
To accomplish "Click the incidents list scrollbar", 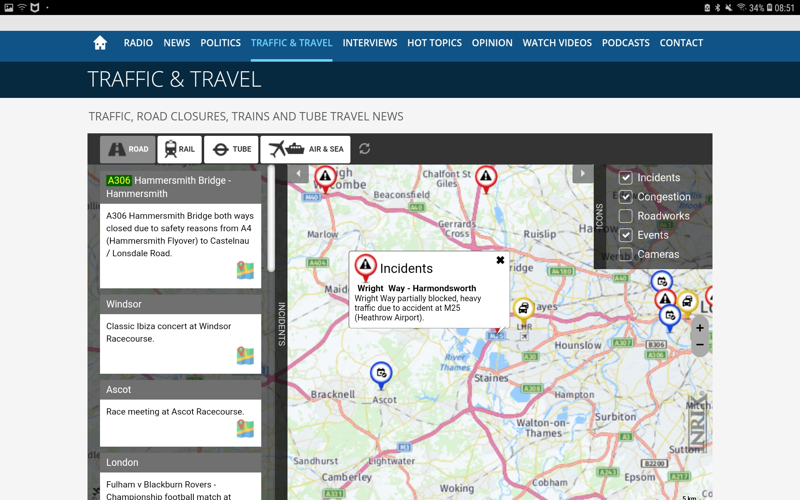I will tap(271, 219).
